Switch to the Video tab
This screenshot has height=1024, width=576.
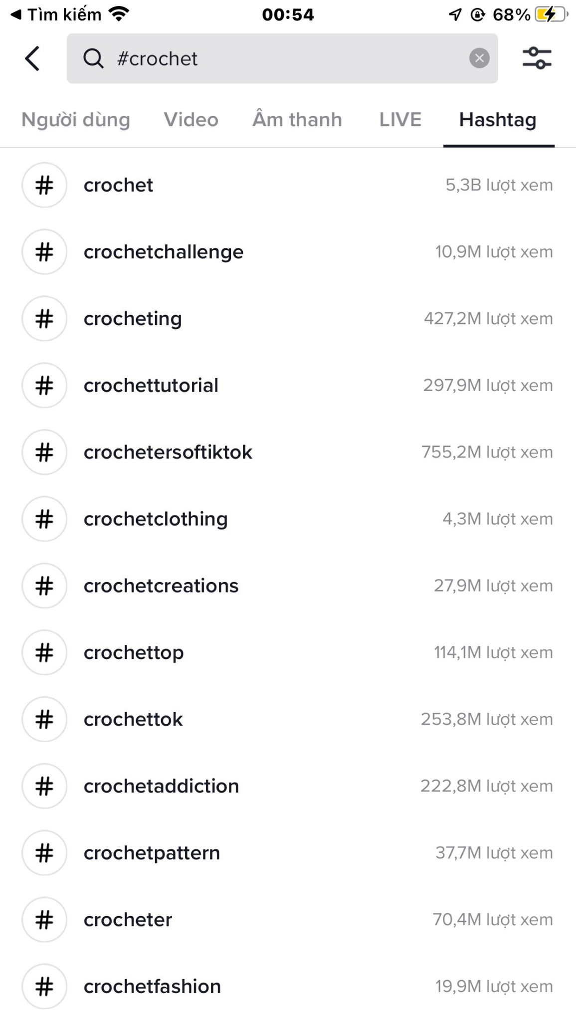[x=191, y=120]
